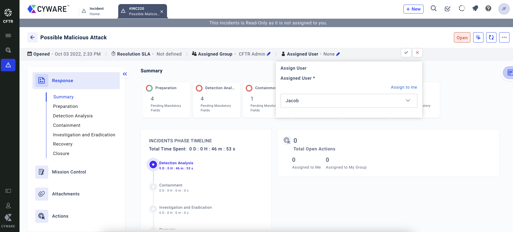Open Detection Analysis in the sidebar
The height and width of the screenshot is (232, 513).
coord(73,116)
